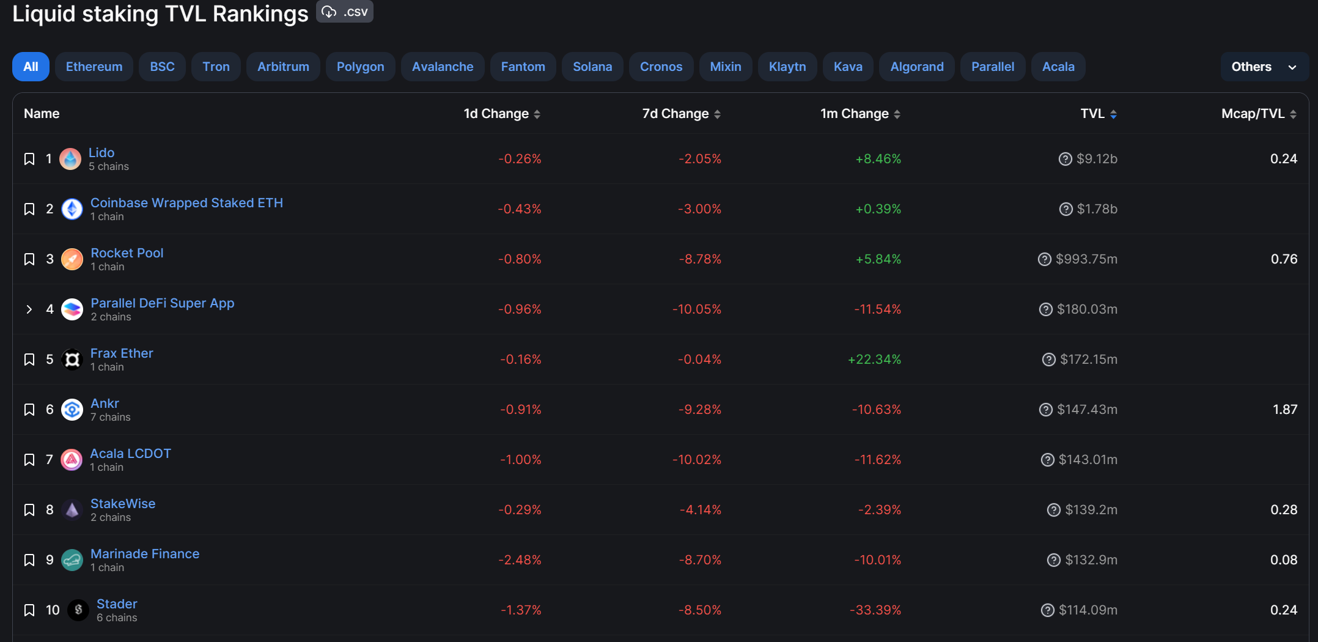Click info icon beside $1.78b TVL

(x=1066, y=209)
